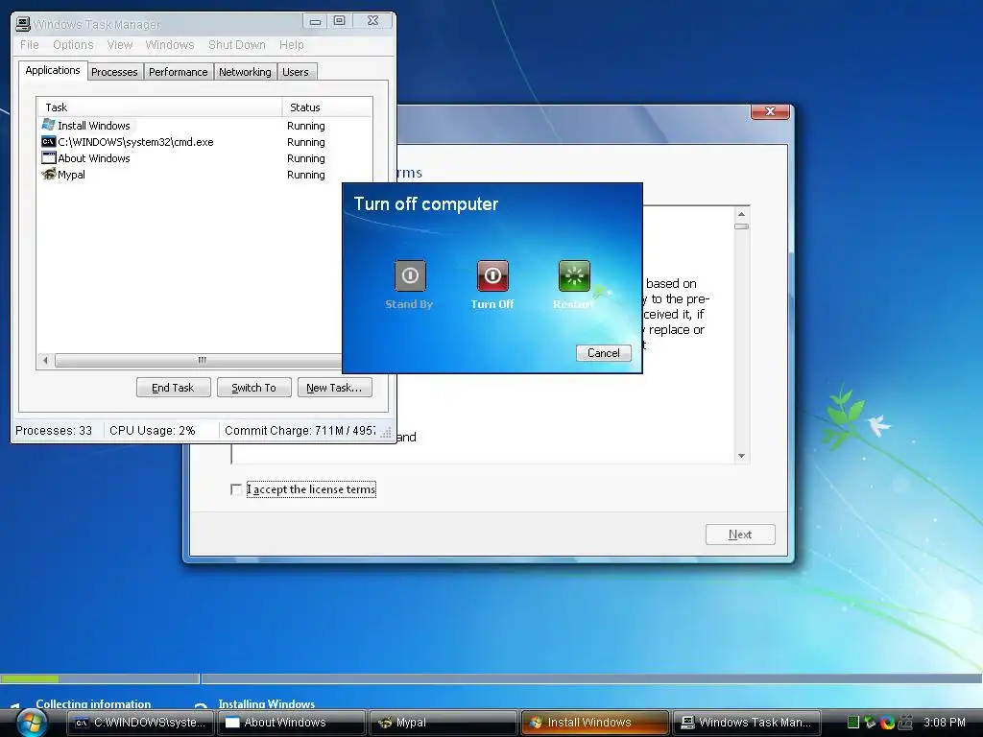Click the green CPU usage tray icon
The image size is (983, 737).
pos(852,722)
